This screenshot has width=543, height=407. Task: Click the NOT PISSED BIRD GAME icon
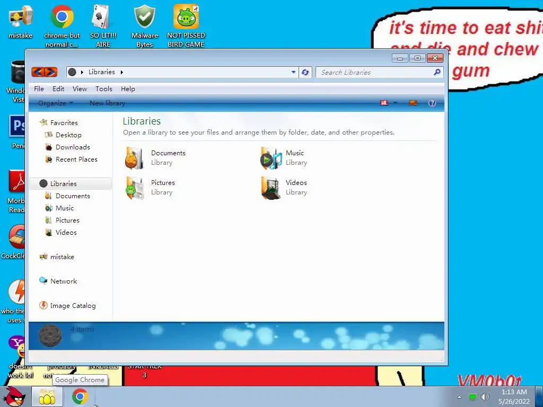186,26
